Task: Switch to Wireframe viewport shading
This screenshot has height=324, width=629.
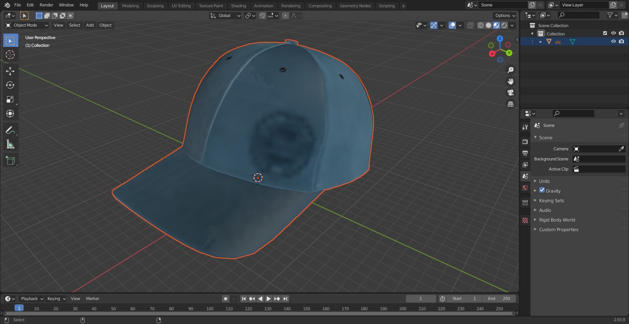Action: point(481,25)
